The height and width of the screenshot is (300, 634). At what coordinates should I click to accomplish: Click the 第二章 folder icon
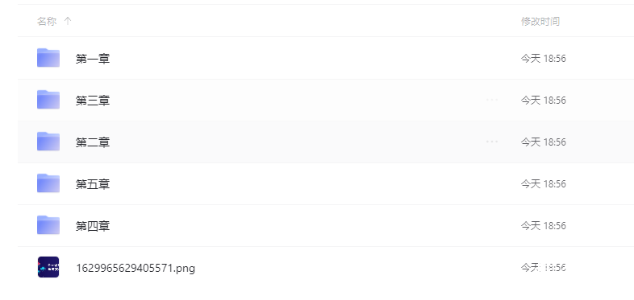[48, 142]
